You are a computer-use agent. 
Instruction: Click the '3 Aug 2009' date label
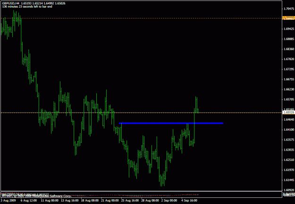8,200
